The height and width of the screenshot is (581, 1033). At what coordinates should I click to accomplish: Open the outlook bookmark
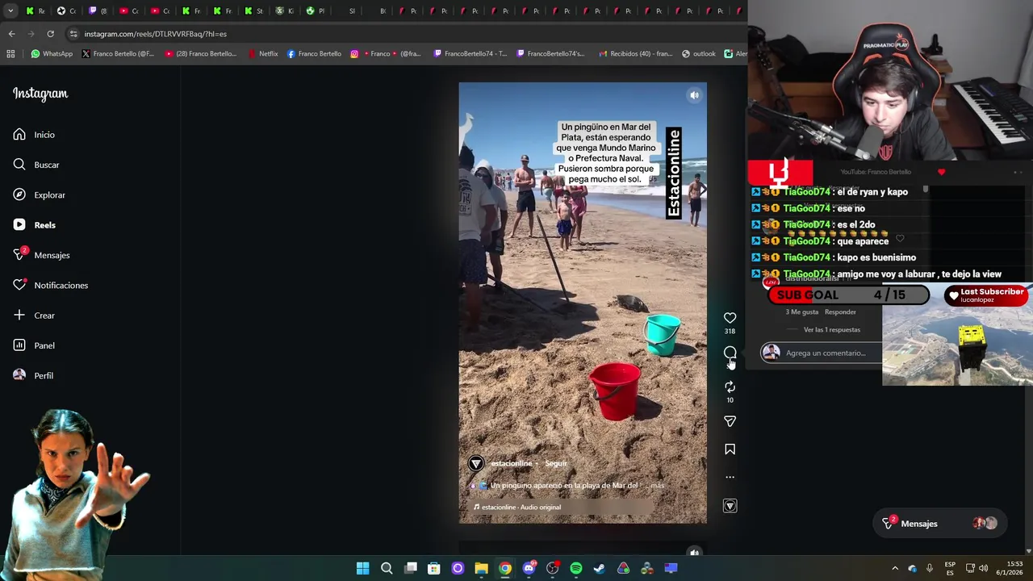tap(699, 54)
